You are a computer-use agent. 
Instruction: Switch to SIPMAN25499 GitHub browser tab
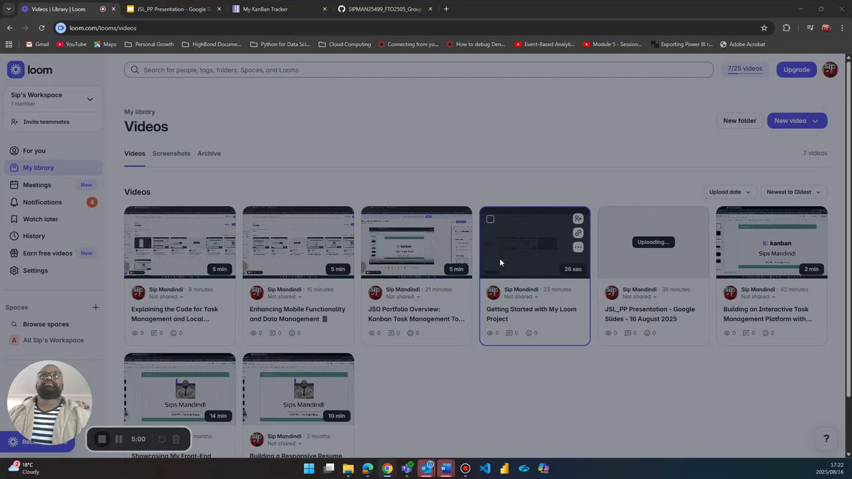(385, 9)
